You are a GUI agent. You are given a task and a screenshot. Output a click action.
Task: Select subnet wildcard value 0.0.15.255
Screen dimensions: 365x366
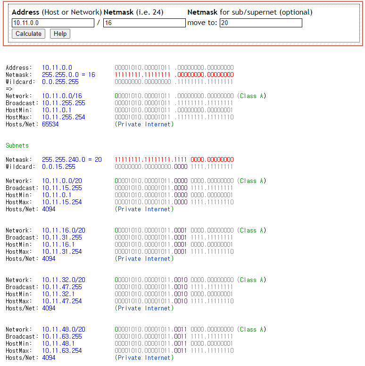pyautogui.click(x=58, y=166)
